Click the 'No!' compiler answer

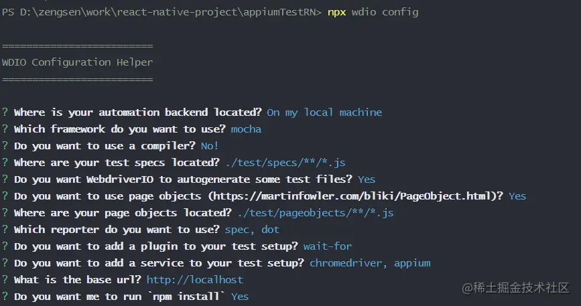[x=209, y=146]
